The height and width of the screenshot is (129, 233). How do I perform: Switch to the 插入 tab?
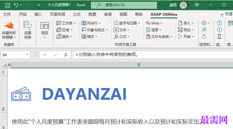tap(38, 14)
